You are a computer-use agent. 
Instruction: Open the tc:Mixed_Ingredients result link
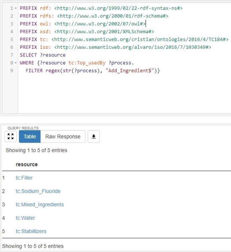click(x=40, y=204)
